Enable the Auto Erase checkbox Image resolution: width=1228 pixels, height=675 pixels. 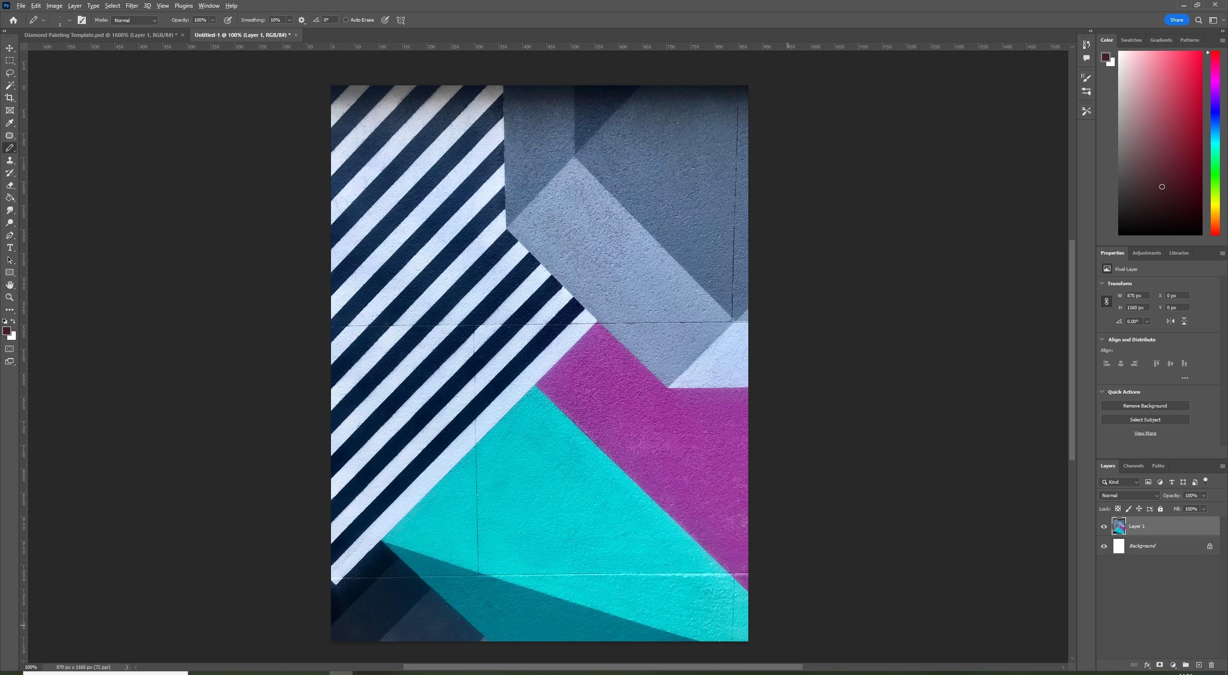(x=346, y=20)
